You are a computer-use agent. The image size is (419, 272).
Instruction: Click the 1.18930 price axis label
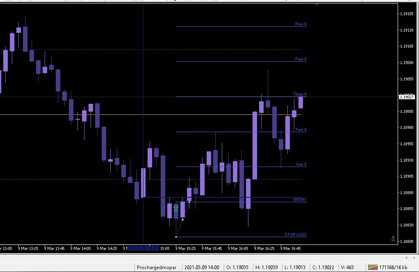[x=407, y=160]
